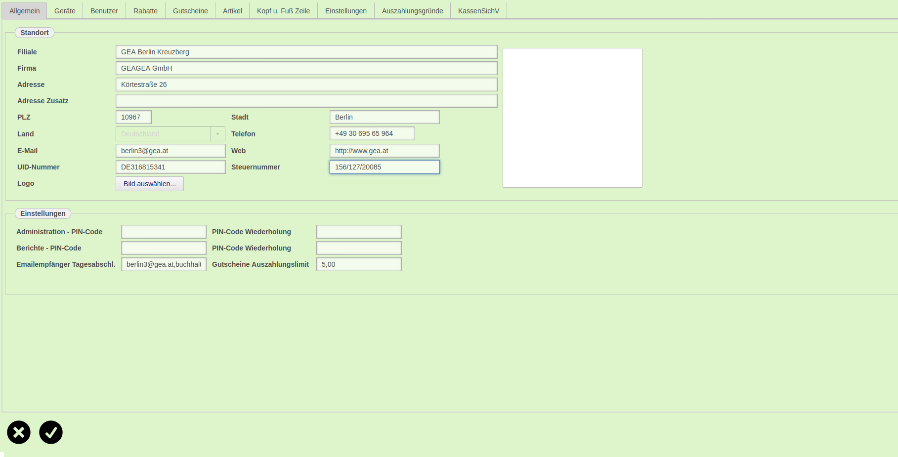
Task: Select the Administration PIN-Code field
Action: coord(164,232)
